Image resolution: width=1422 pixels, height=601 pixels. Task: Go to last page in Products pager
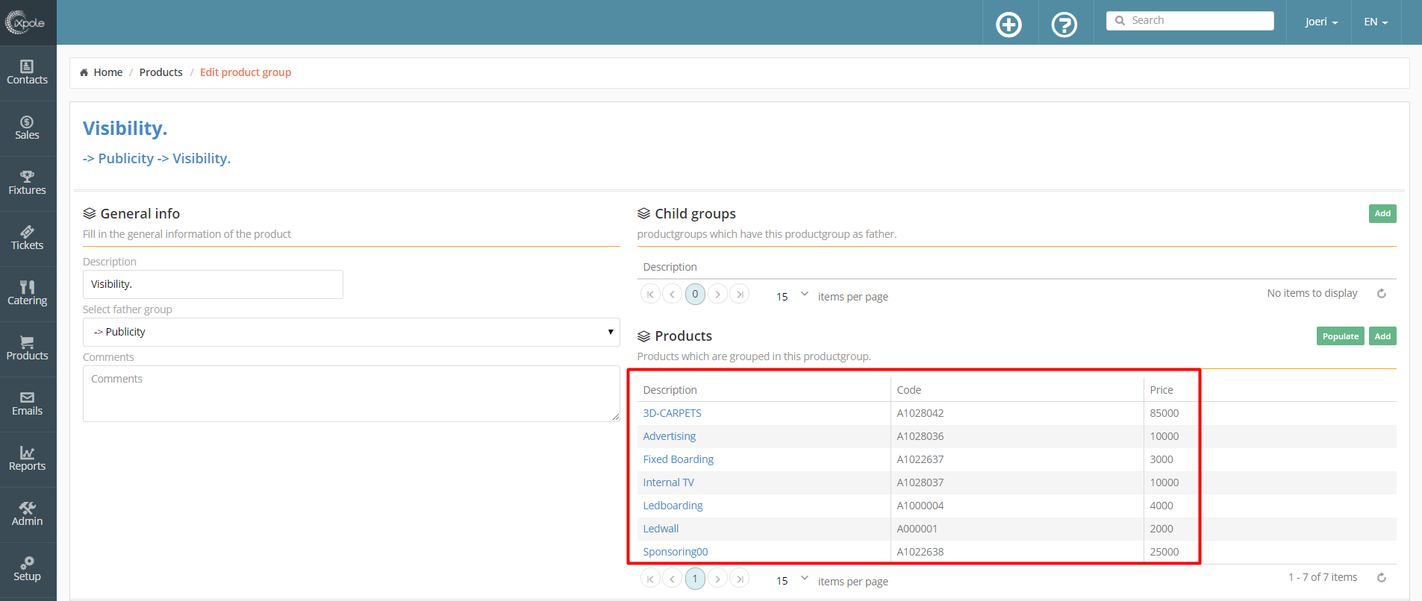click(740, 579)
